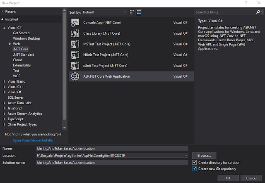The height and width of the screenshot is (183, 265).
Task: Expand the Recent section
Action: click(x=2, y=12)
